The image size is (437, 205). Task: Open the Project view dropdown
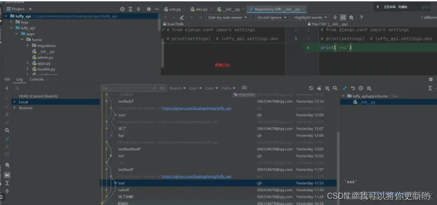pos(19,9)
